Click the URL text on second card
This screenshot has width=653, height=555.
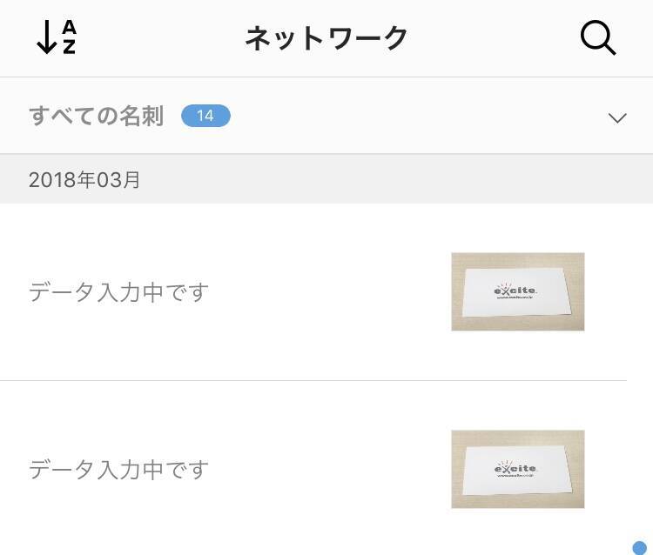pos(515,478)
